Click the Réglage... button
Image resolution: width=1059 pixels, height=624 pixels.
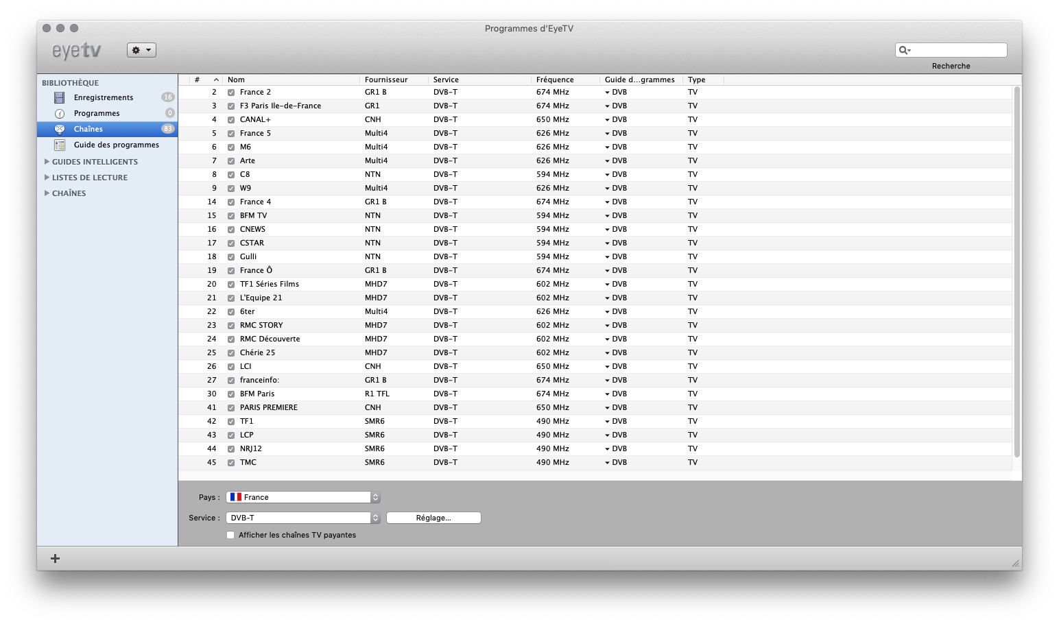click(433, 518)
